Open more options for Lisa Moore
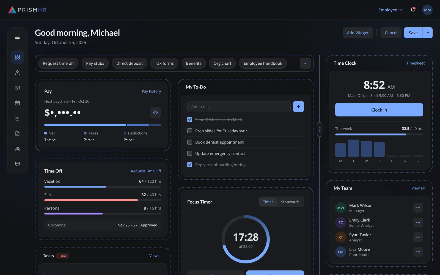The width and height of the screenshot is (440, 275). 418,252
